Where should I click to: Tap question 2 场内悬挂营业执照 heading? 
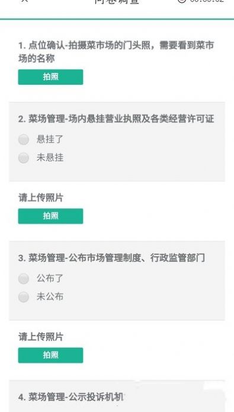click(x=116, y=119)
